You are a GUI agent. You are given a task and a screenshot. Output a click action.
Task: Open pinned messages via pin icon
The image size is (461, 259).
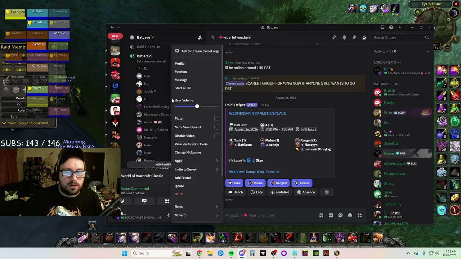(354, 37)
